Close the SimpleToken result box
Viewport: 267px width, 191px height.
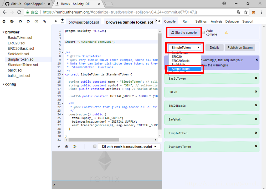(x=256, y=133)
